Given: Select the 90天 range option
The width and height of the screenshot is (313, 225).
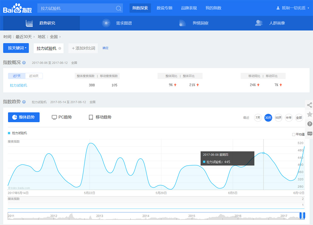Looking at the screenshot, I should [x=278, y=118].
